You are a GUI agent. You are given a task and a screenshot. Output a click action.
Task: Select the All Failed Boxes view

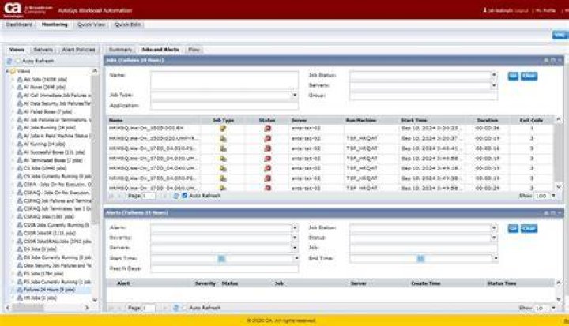pyautogui.click(x=47, y=111)
